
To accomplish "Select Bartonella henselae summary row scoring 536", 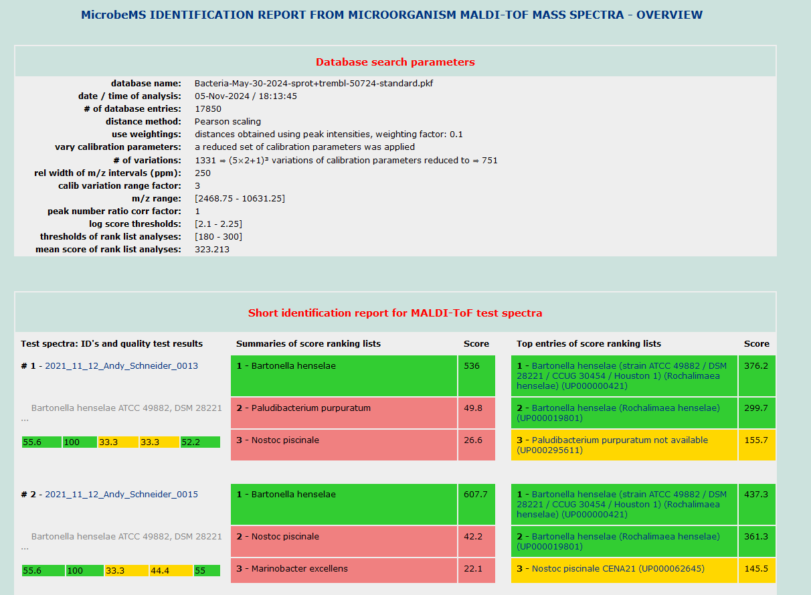I will tap(343, 375).
